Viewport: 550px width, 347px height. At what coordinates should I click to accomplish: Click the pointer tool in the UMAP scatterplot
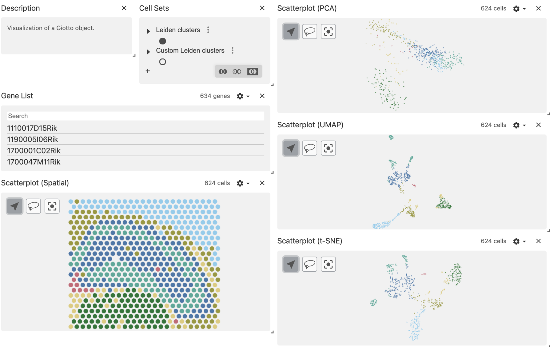291,148
